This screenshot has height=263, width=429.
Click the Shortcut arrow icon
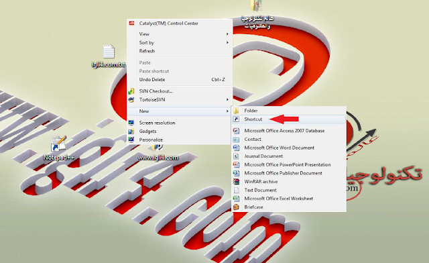coord(236,119)
